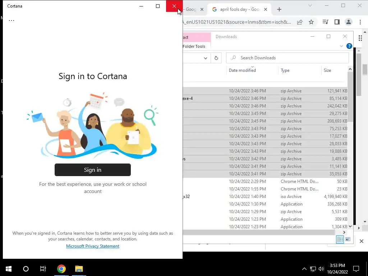Click Explorer horizontal scroll right arrow
This screenshot has width=368, height=276.
pyautogui.click(x=344, y=233)
